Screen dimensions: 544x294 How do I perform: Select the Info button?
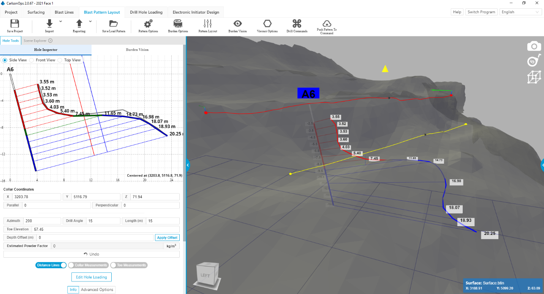[73, 289]
